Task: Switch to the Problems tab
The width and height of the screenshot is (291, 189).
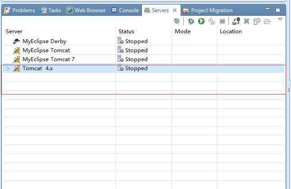Action: click(20, 10)
